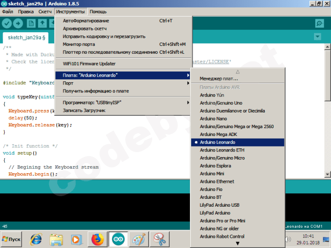Select Arduino Leonardo ETH board
The height and width of the screenshot is (248, 331).
coord(238,150)
